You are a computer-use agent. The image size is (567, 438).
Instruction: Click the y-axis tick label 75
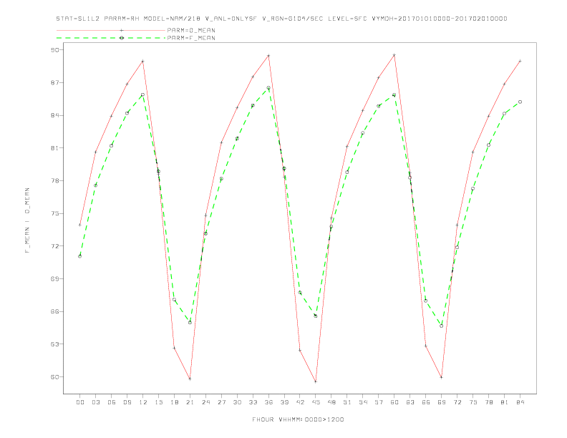pyautogui.click(x=55, y=213)
